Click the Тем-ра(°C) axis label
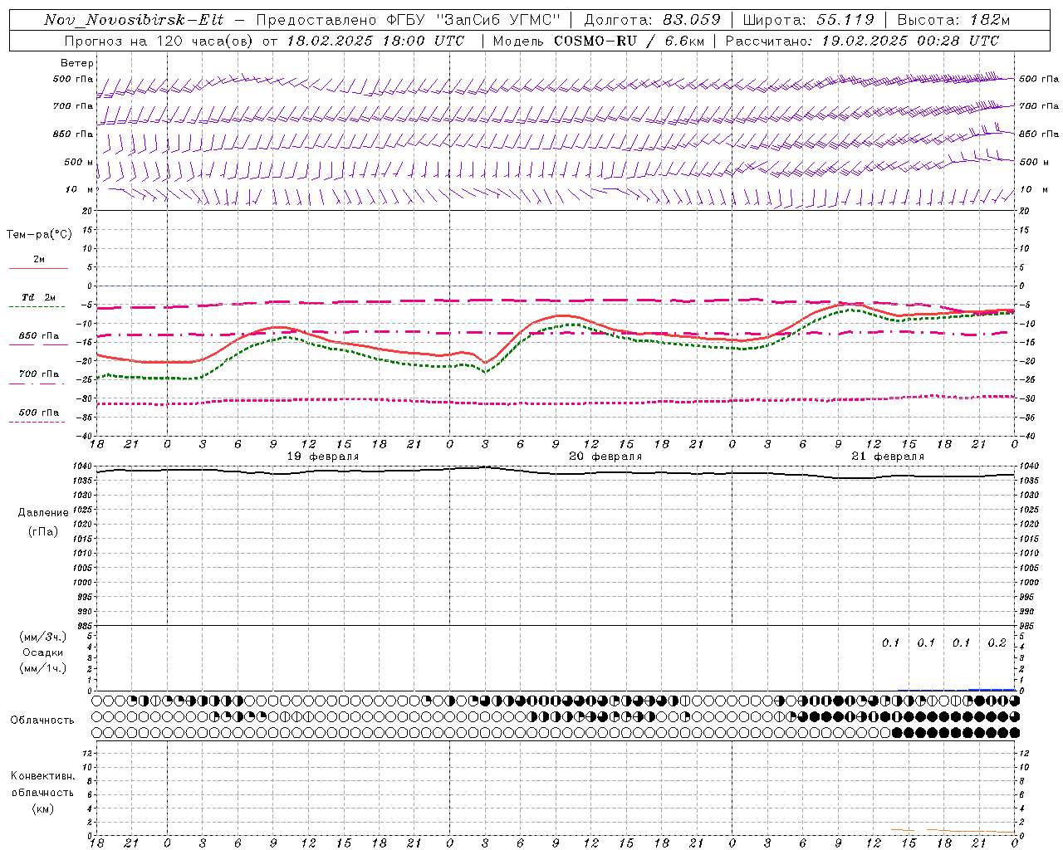This screenshot has height=850, width=1063. tap(39, 234)
